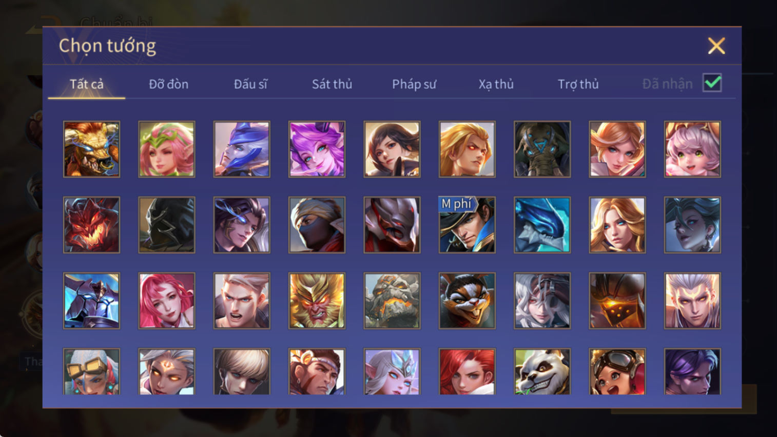Close the "Chọn tướng" dialog
777x437 pixels.
(716, 46)
